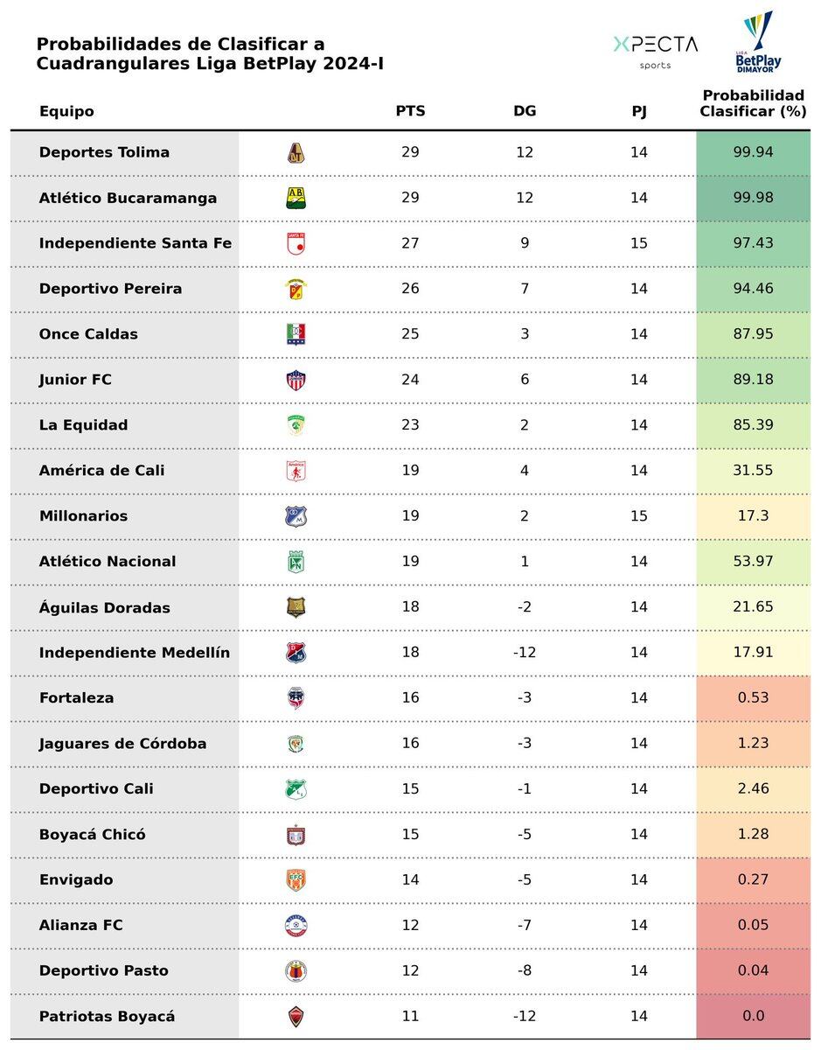The height and width of the screenshot is (1050, 821).
Task: Click the Liga BetPlay Dimayor logo
Action: (x=757, y=42)
